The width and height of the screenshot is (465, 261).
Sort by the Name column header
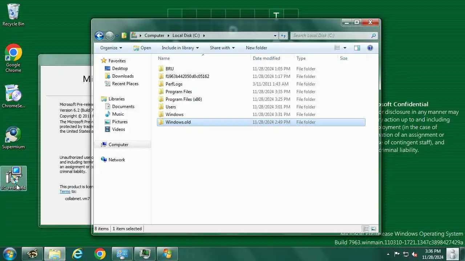(203, 58)
